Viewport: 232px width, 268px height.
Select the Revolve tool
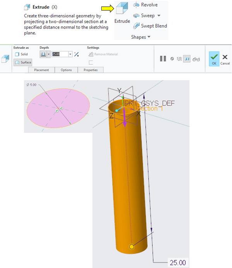[x=145, y=5]
